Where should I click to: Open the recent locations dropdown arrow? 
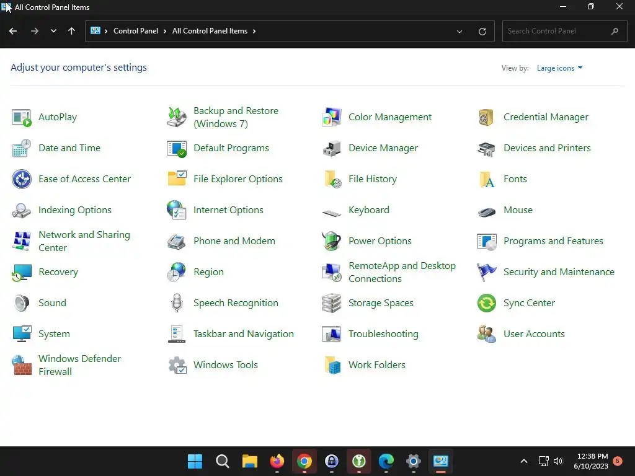[53, 31]
